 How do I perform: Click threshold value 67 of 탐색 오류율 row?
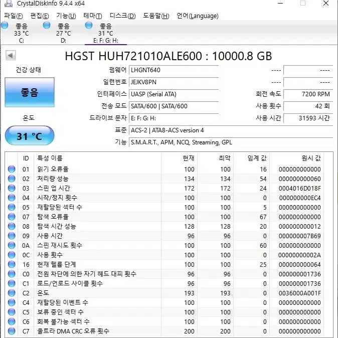[263, 217]
